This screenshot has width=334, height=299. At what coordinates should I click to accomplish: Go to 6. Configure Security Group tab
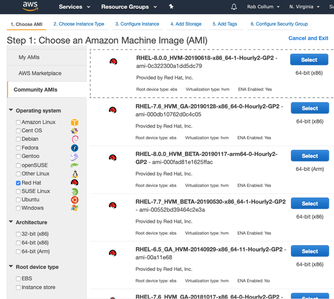(x=279, y=24)
